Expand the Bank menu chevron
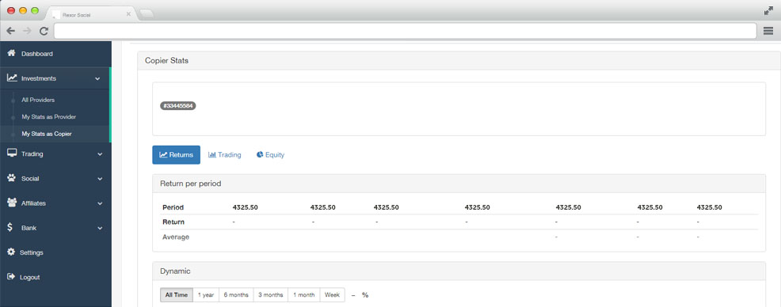Screen dimensions: 781x307 (100, 228)
